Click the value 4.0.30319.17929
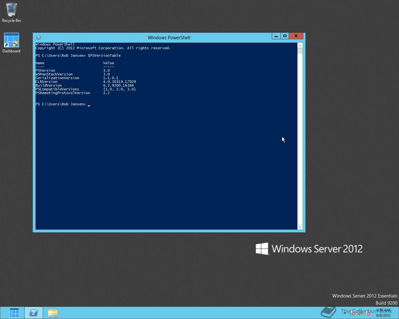 [120, 82]
